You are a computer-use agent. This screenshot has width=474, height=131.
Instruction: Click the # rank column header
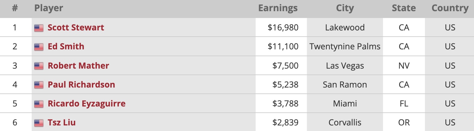click(15, 8)
